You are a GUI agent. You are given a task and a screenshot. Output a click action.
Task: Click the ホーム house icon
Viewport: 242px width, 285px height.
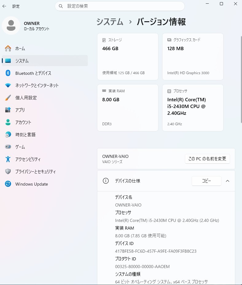pos(8,48)
